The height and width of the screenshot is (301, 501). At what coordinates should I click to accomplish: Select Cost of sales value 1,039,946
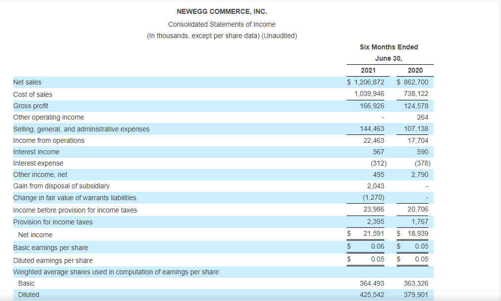tap(369, 93)
